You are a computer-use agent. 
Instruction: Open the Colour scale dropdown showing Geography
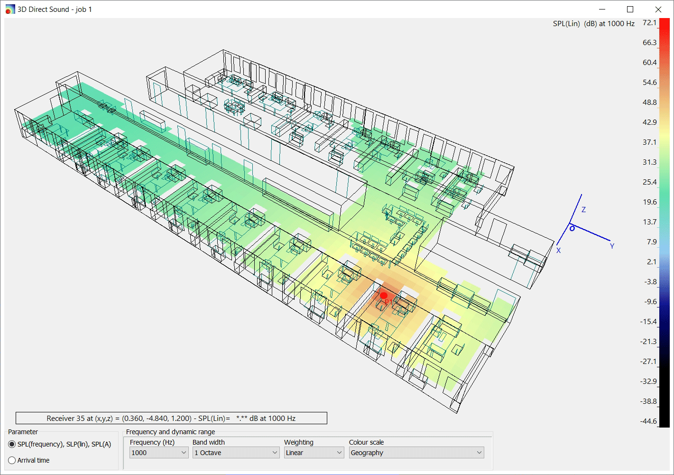pyautogui.click(x=416, y=453)
